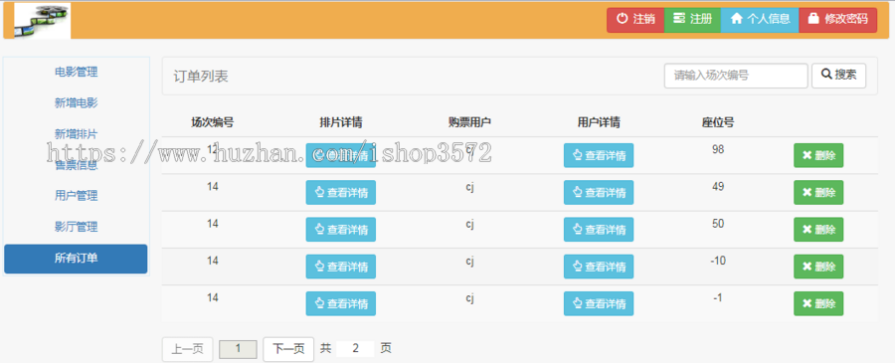Click the 搜索 search button
The image size is (895, 363).
(838, 76)
